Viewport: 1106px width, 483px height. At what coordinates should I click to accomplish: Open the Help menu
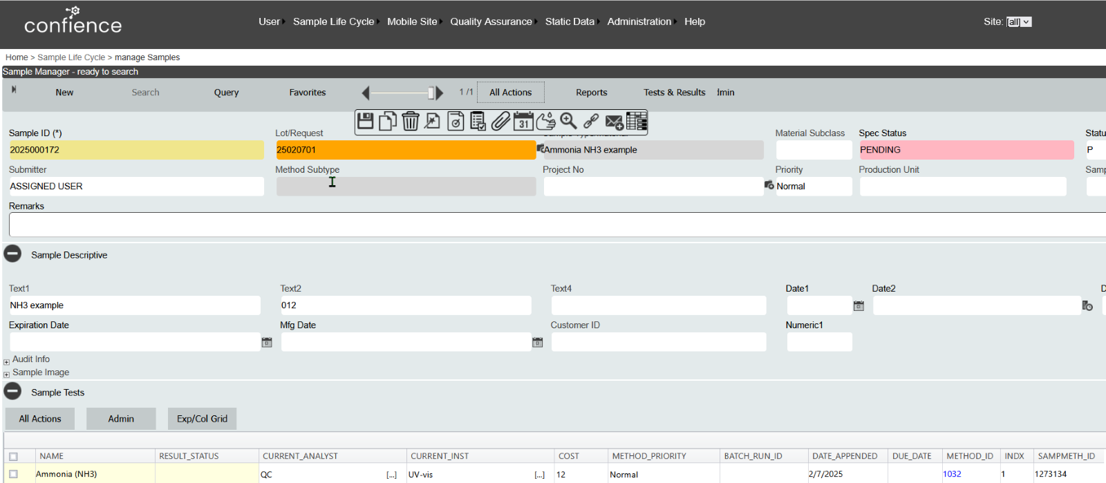pos(695,21)
